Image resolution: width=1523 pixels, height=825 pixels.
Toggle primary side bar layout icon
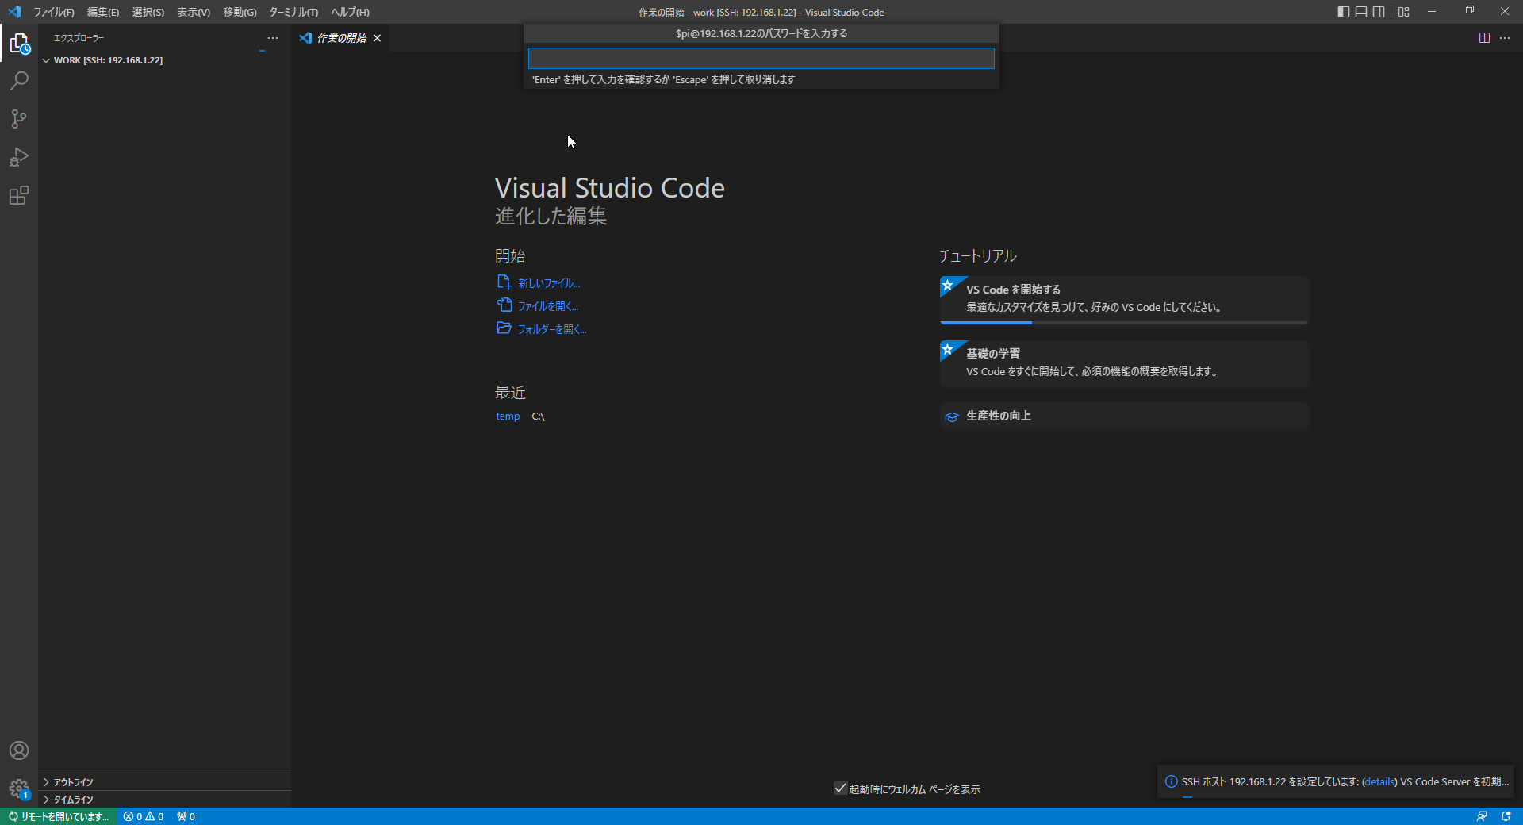point(1343,12)
